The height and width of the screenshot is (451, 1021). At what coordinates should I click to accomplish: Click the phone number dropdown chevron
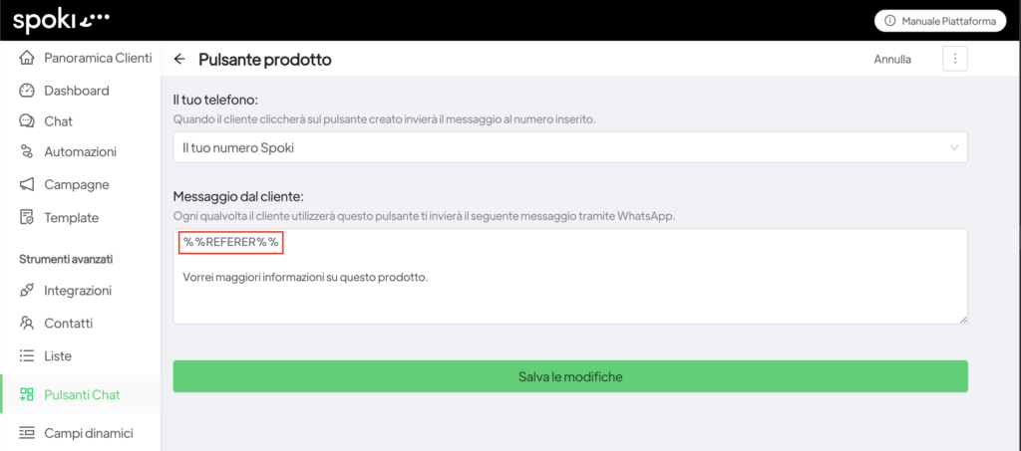954,147
